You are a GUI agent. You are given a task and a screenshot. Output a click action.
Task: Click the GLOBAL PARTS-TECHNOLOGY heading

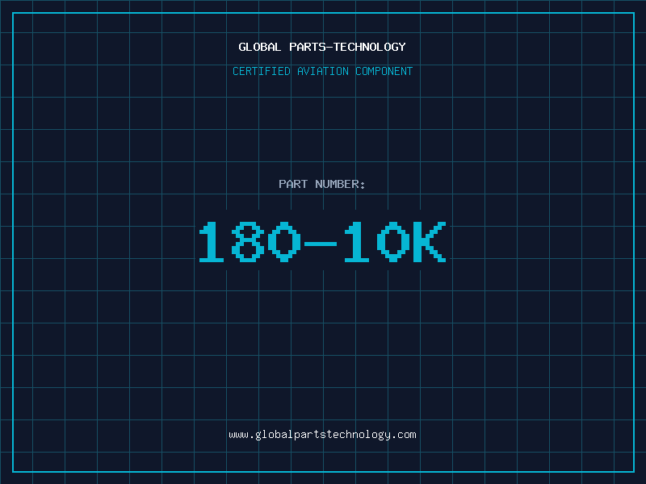coord(322,47)
